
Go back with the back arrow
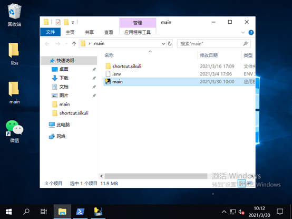pyautogui.click(x=47, y=44)
